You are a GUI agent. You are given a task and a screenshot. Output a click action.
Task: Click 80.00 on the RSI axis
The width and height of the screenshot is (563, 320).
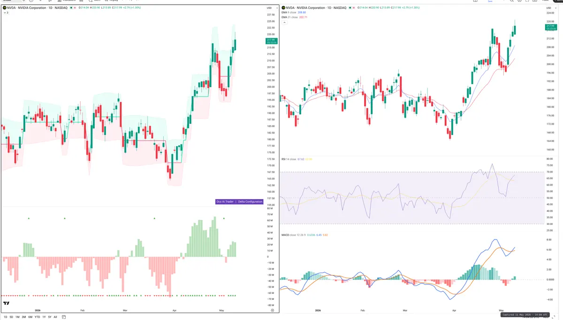click(x=549, y=159)
